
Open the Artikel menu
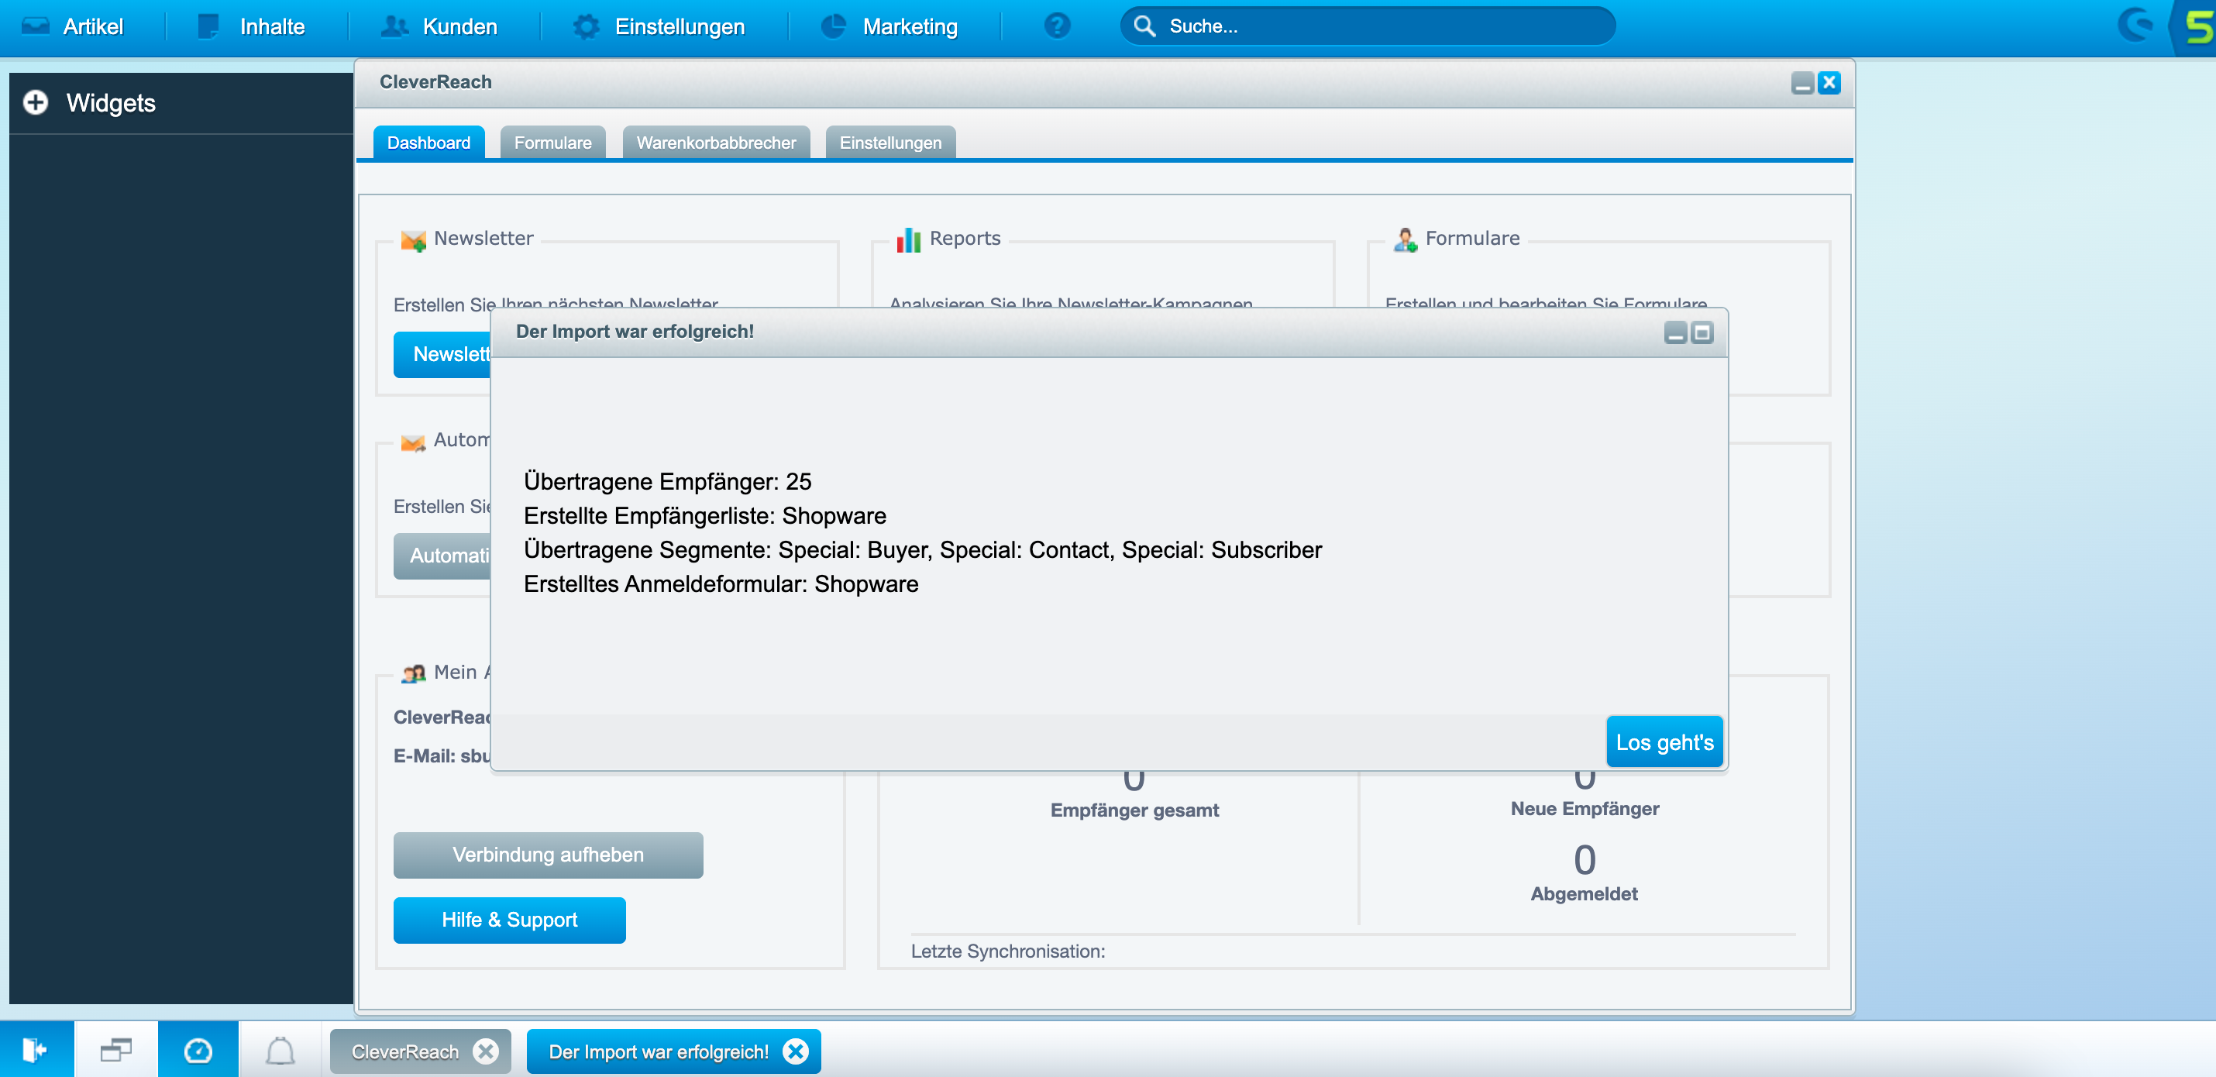pos(73,26)
